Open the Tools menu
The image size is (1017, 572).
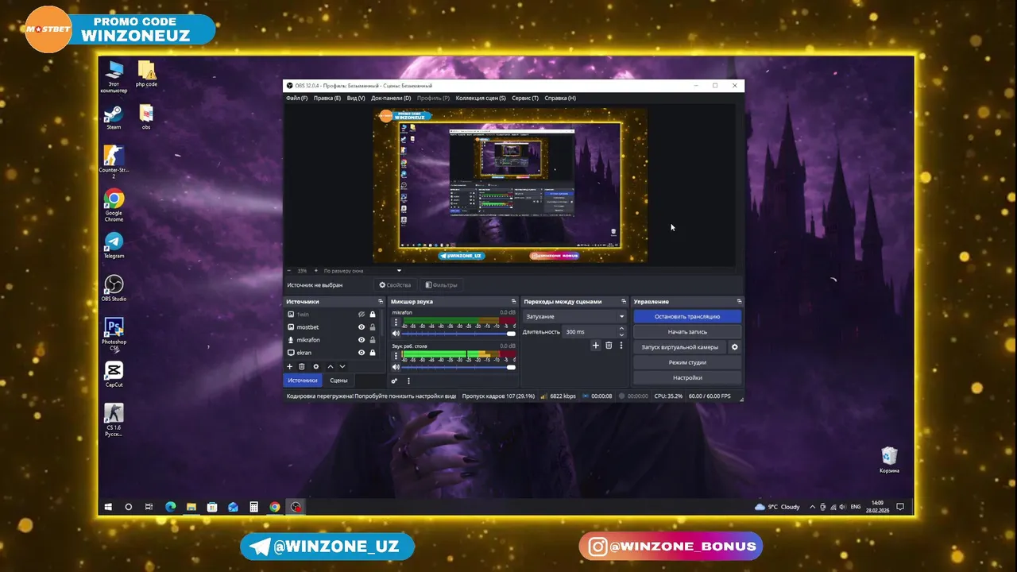pos(525,98)
